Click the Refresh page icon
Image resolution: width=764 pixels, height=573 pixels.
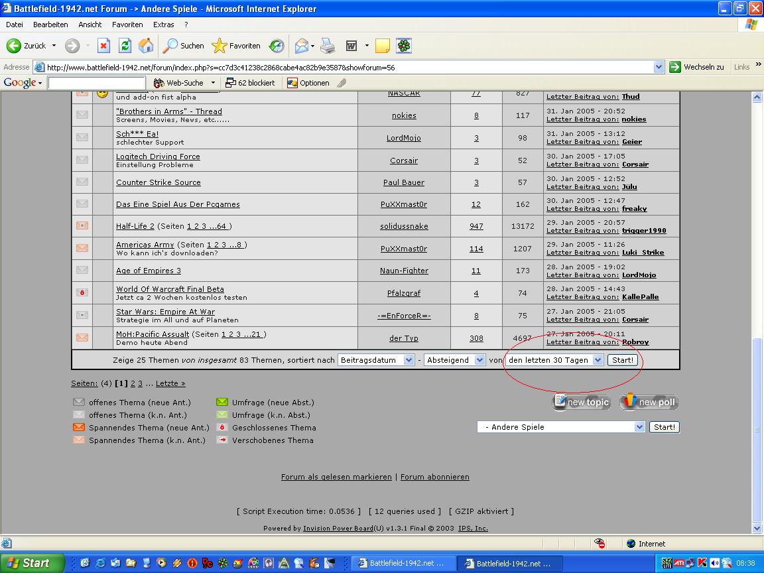pos(125,46)
